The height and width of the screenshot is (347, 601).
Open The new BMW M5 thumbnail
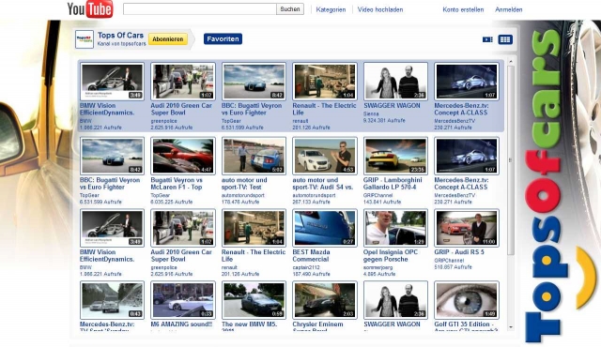(254, 300)
